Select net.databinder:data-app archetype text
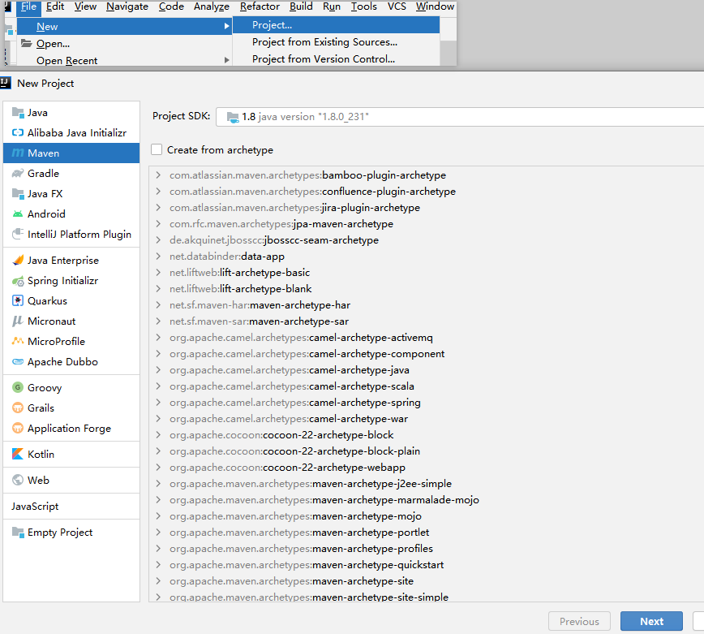 (x=227, y=256)
